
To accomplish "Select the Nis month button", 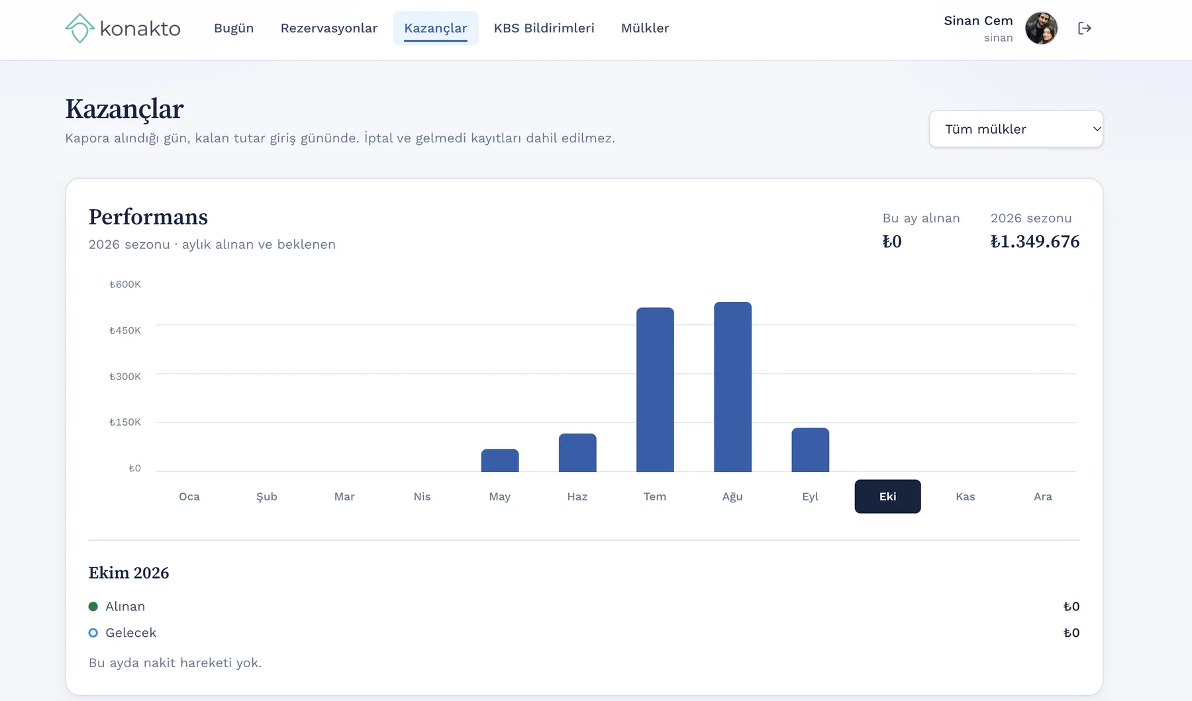I will click(x=422, y=496).
